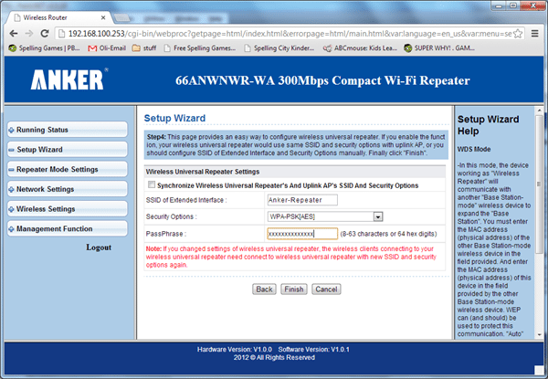Open the ABCmouse Kids Learning bookmark
Image resolution: width=548 pixels, height=379 pixels.
click(360, 48)
